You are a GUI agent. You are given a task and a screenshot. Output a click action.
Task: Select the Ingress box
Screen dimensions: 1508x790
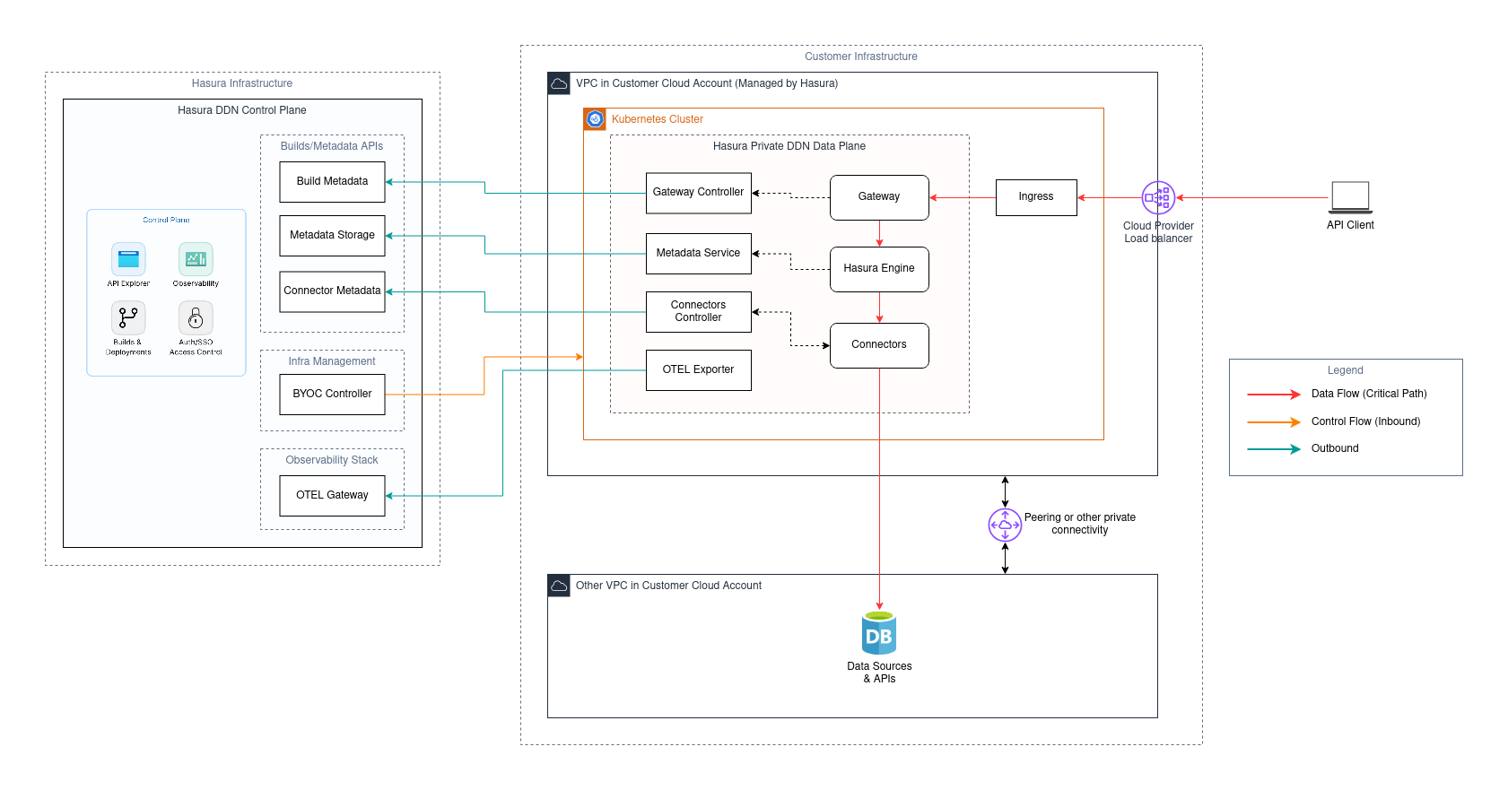pos(1036,197)
